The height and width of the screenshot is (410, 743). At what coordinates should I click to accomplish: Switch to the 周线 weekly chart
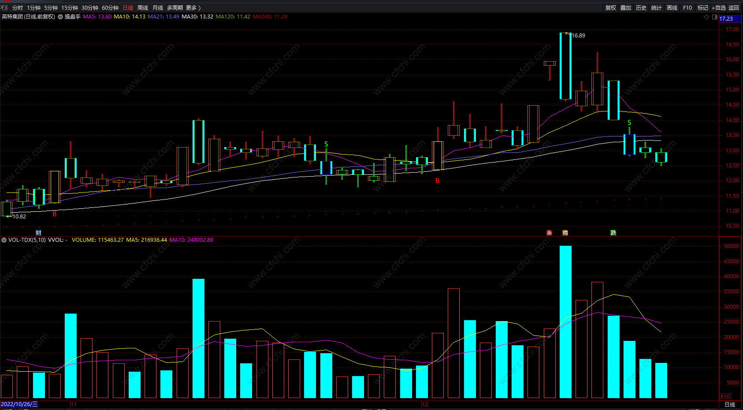tap(143, 8)
